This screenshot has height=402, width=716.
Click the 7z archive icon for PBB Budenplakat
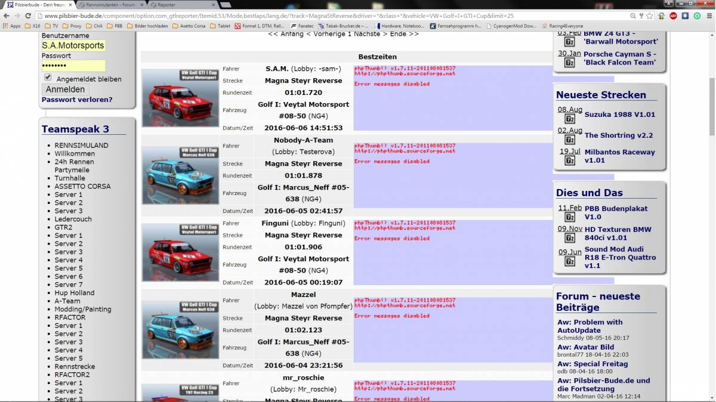570,217
